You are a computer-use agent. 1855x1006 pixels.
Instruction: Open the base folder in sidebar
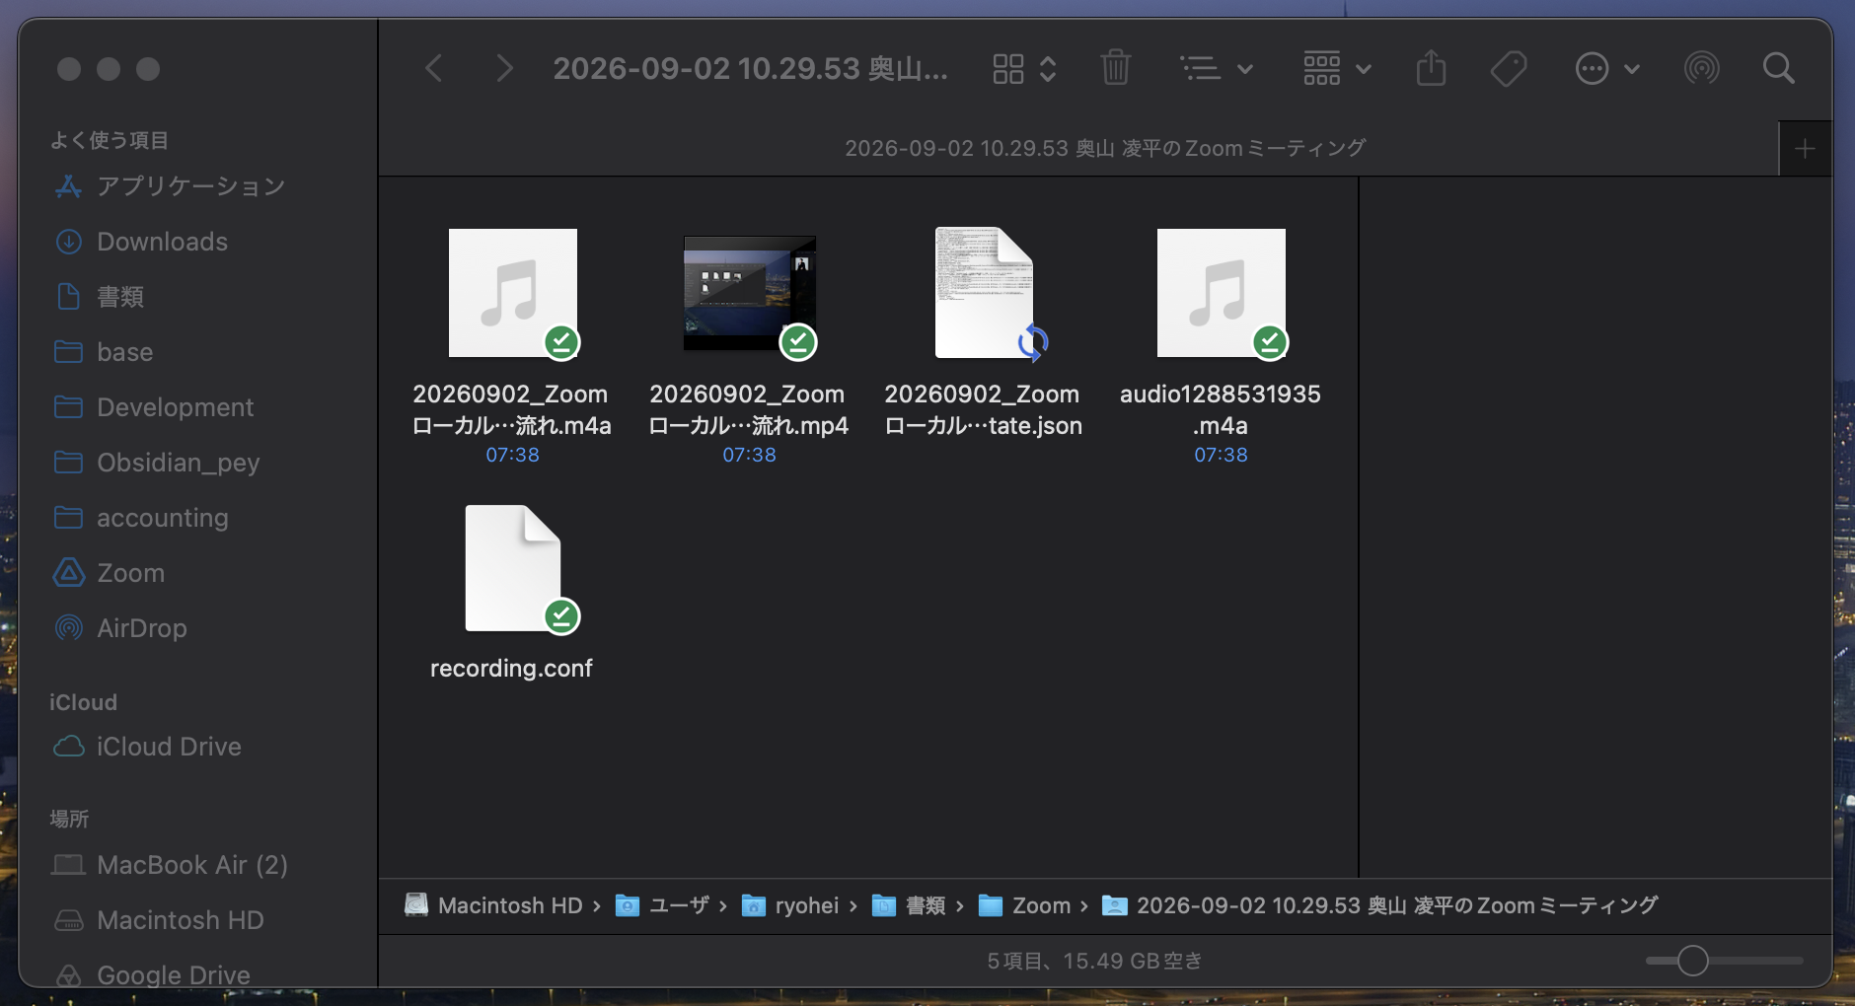click(x=125, y=352)
